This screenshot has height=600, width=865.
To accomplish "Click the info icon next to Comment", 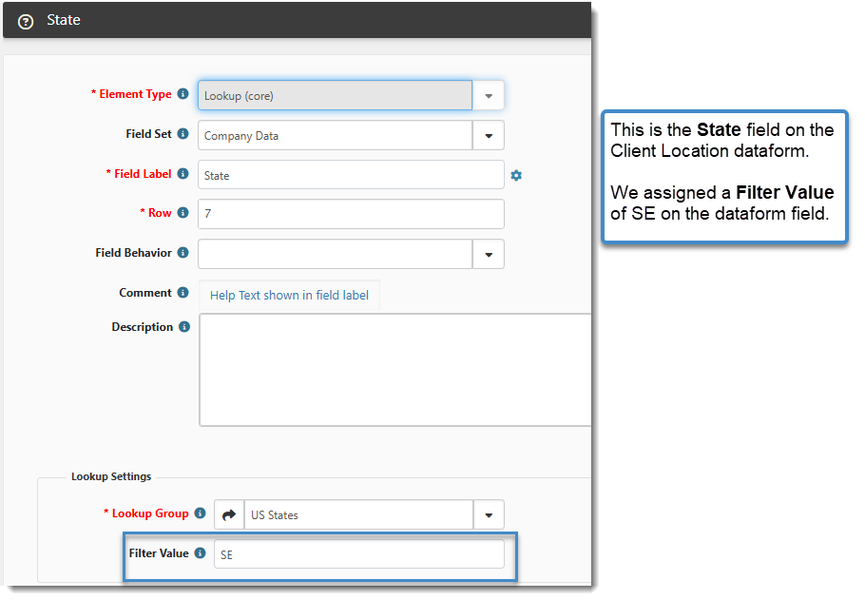I will (x=183, y=293).
